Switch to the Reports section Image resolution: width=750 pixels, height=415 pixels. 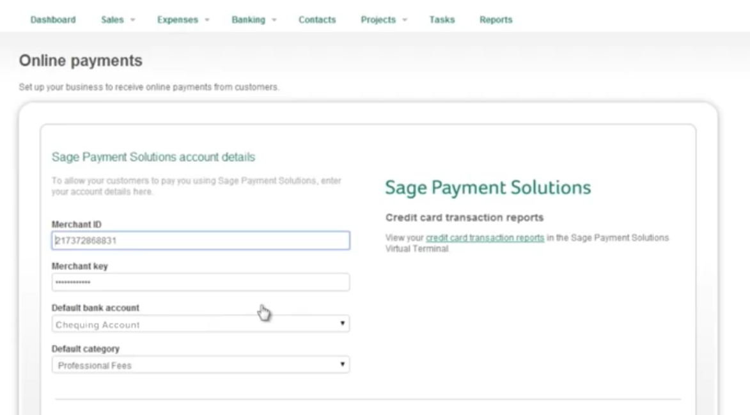(x=496, y=20)
